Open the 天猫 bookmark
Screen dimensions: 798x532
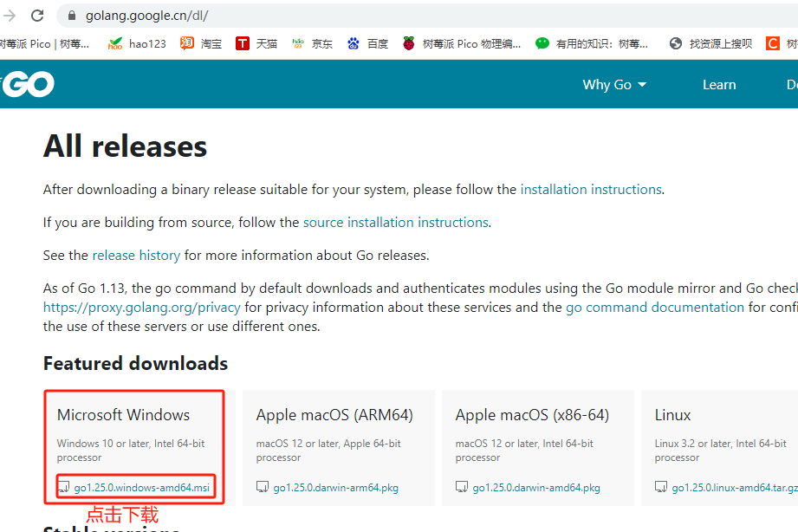pyautogui.click(x=256, y=43)
